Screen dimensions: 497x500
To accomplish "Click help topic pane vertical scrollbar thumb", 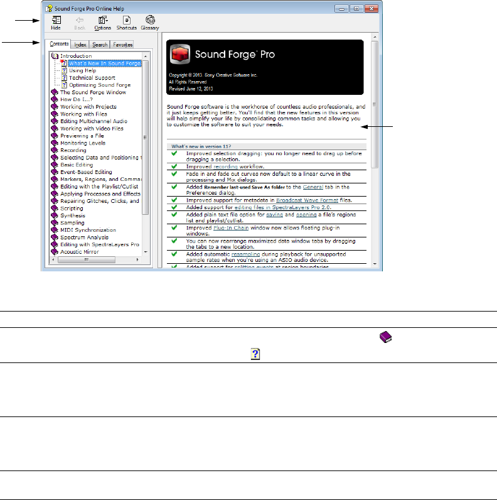I will [x=375, y=104].
